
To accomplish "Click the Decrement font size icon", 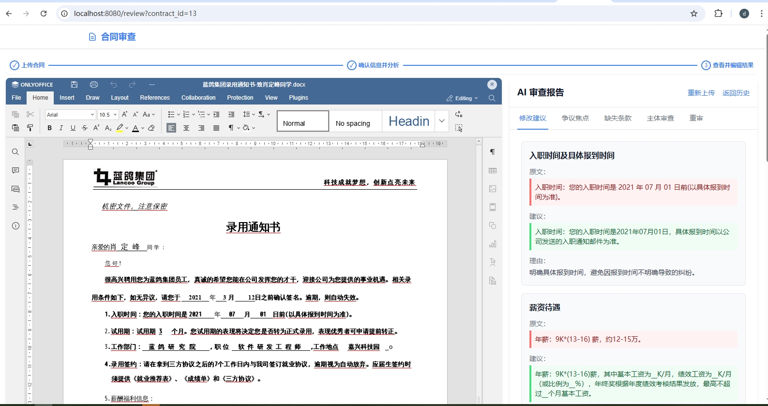I will [x=136, y=115].
